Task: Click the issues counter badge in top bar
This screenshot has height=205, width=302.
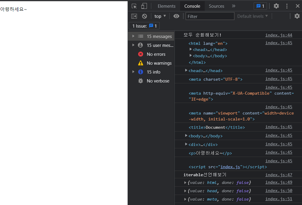Action: [260, 6]
